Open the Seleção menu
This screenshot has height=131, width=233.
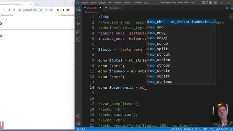pos(102,3)
